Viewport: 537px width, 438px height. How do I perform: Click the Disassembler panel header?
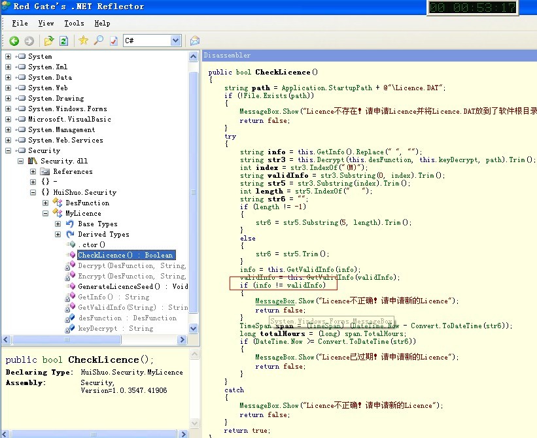[370, 55]
